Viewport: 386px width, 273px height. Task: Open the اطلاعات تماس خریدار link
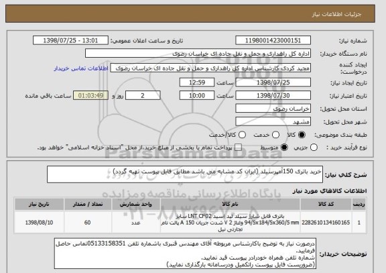tap(81, 68)
